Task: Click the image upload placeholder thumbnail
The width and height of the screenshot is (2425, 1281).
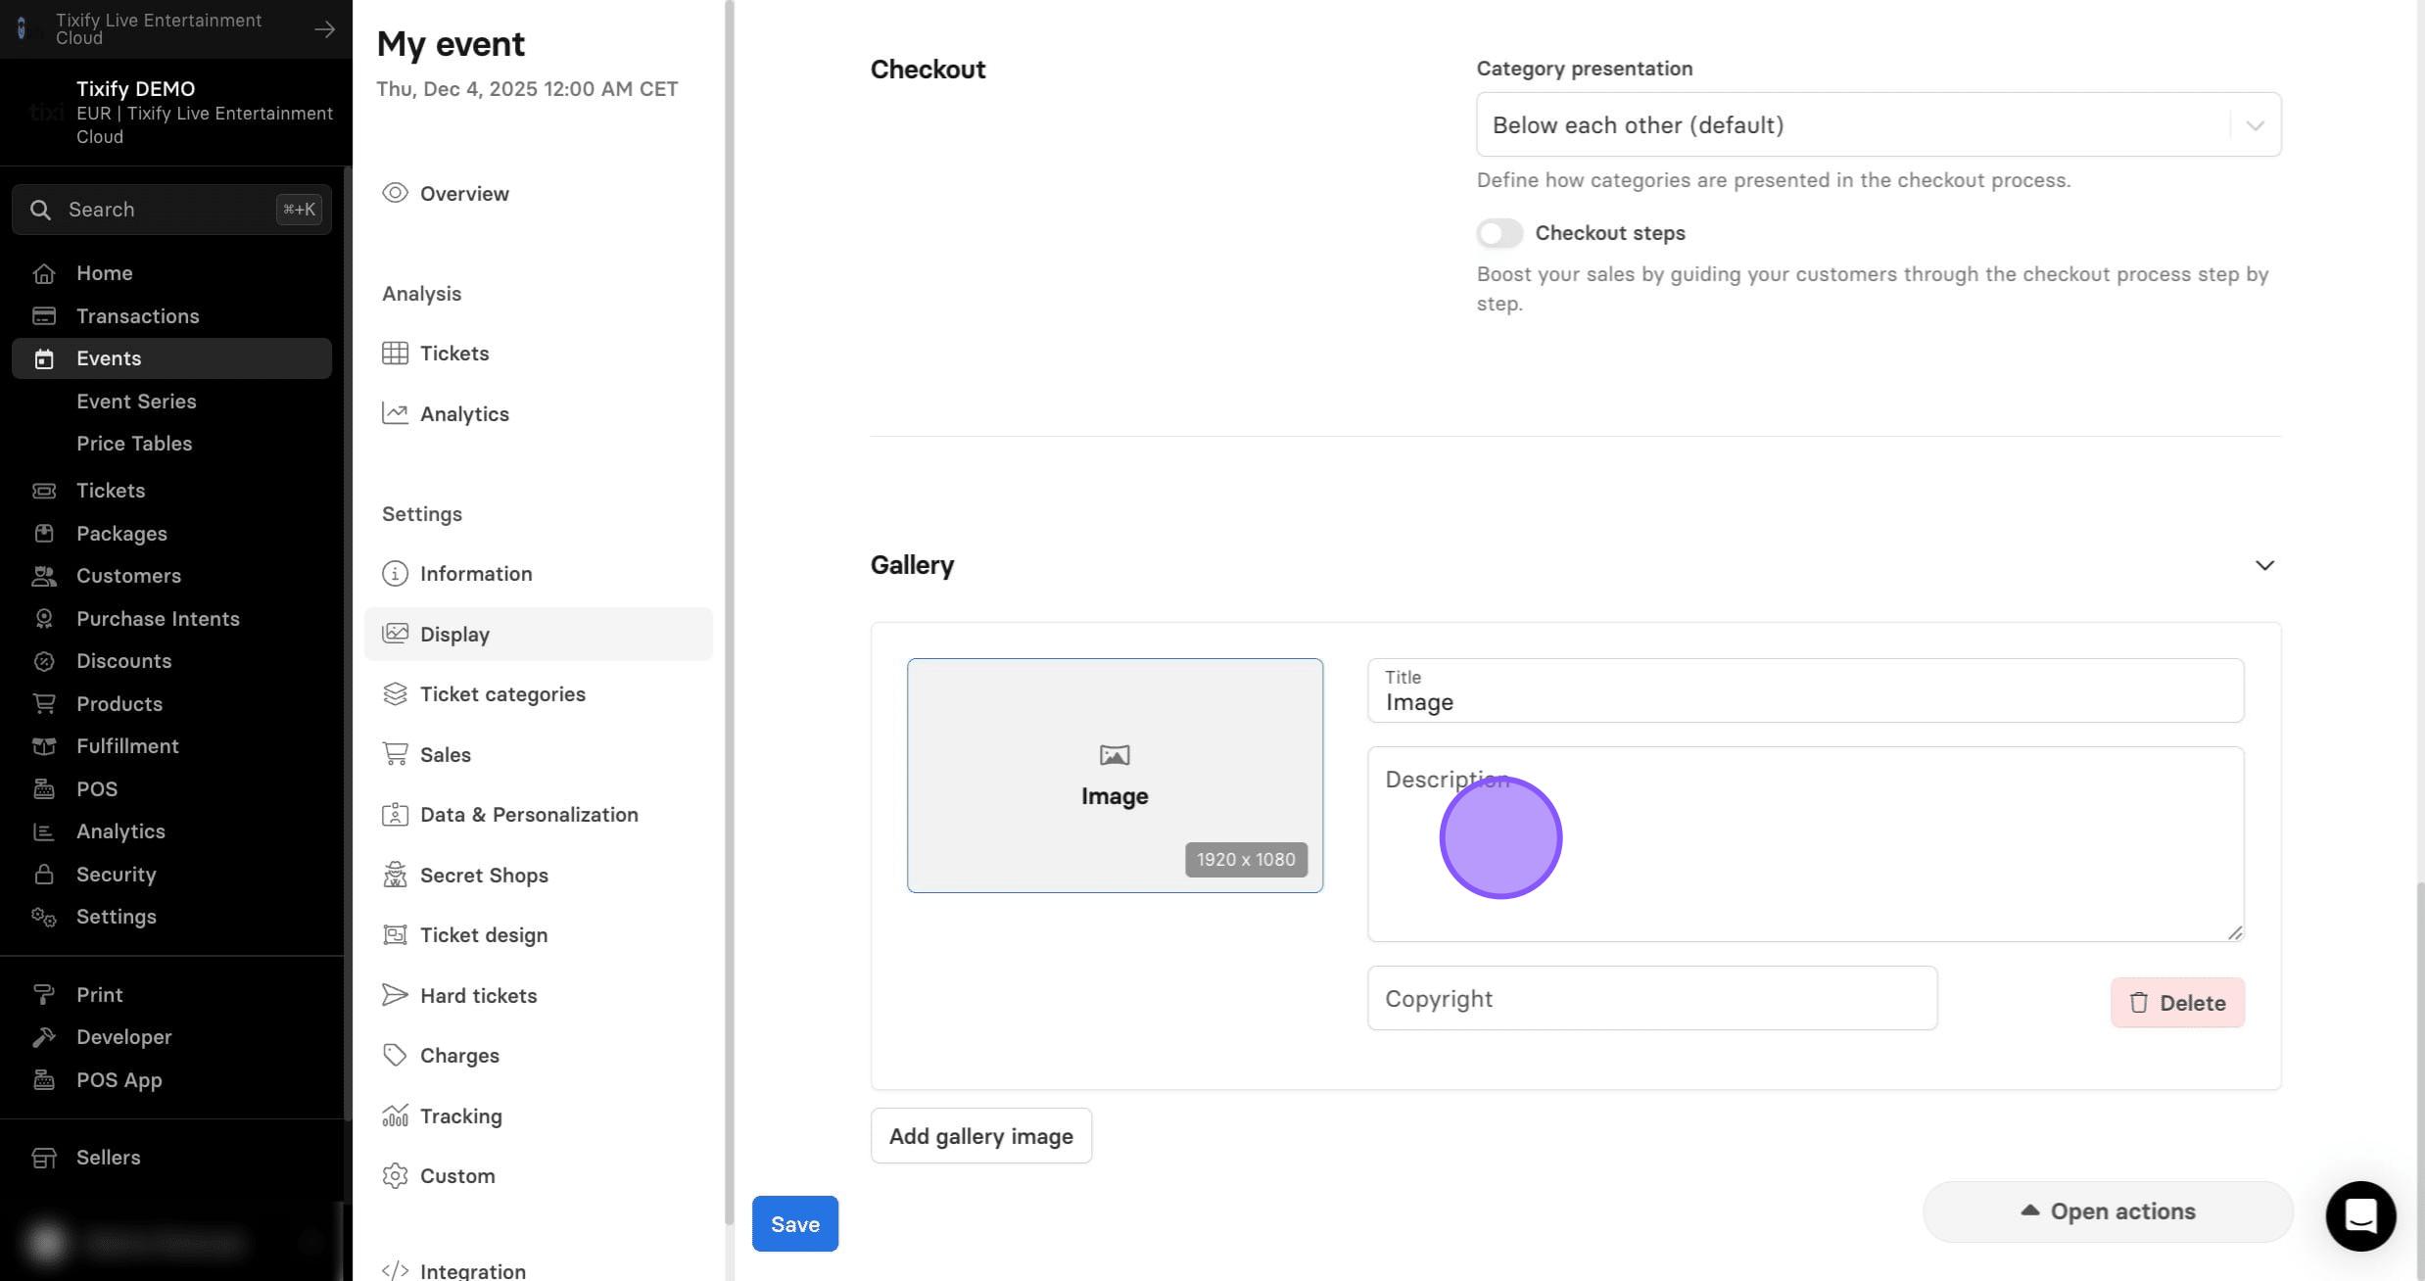Action: (x=1115, y=776)
